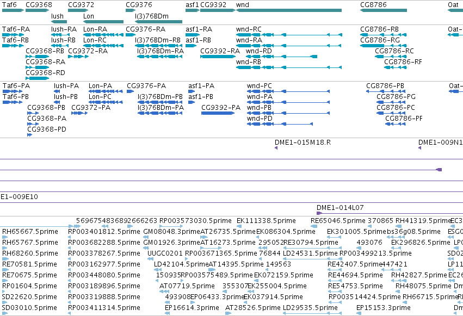The width and height of the screenshot is (463, 316).
Task: Select the wnd-PD protein label
Action: pyautogui.click(x=260, y=119)
